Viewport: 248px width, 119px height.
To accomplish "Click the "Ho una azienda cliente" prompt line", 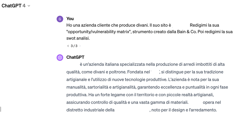I will (x=143, y=25).
